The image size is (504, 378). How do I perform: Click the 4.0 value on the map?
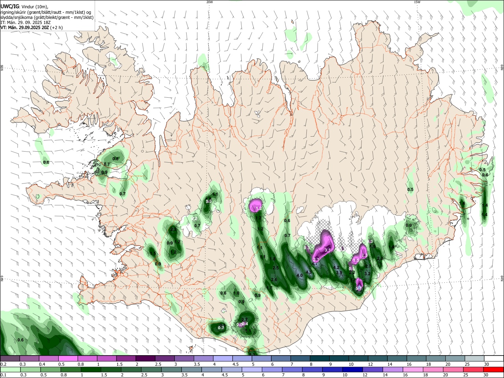click(300, 276)
